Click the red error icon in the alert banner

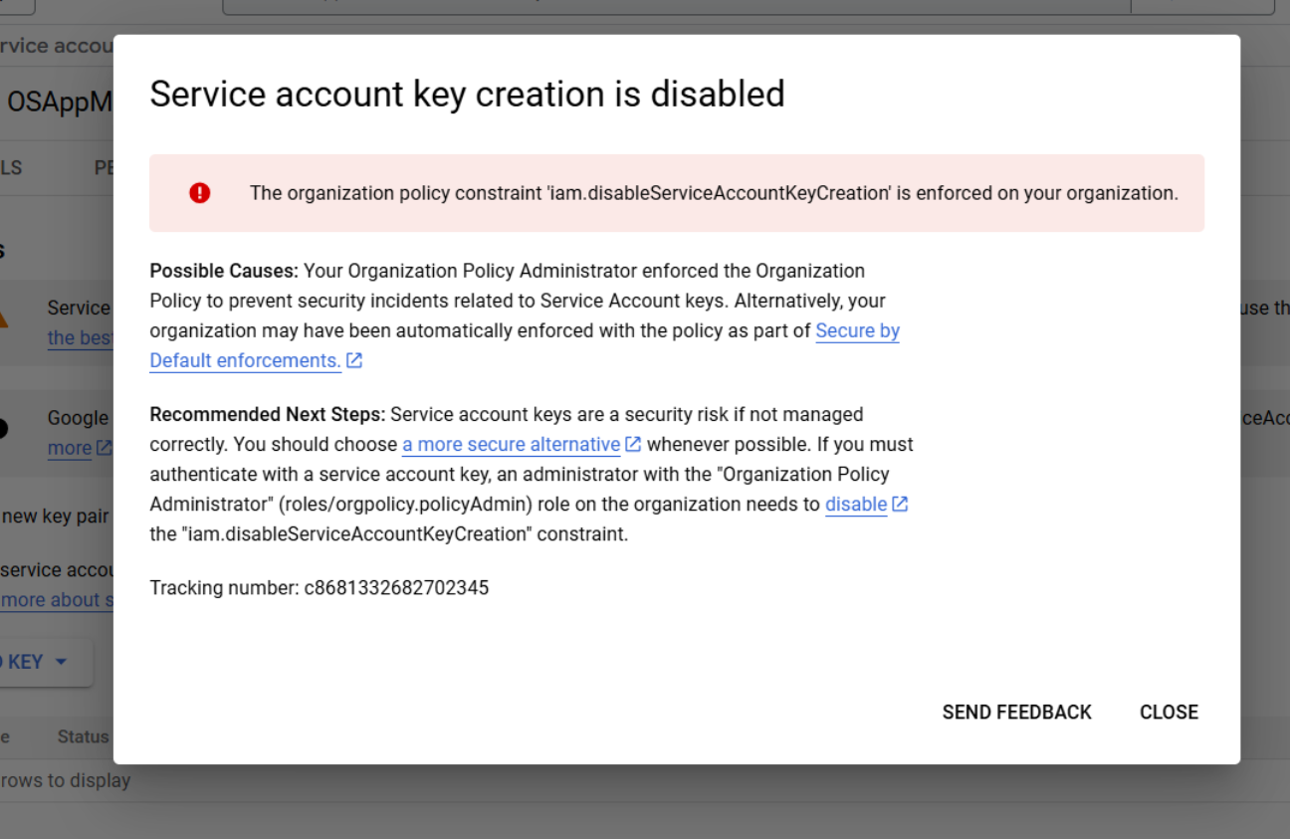tap(199, 193)
